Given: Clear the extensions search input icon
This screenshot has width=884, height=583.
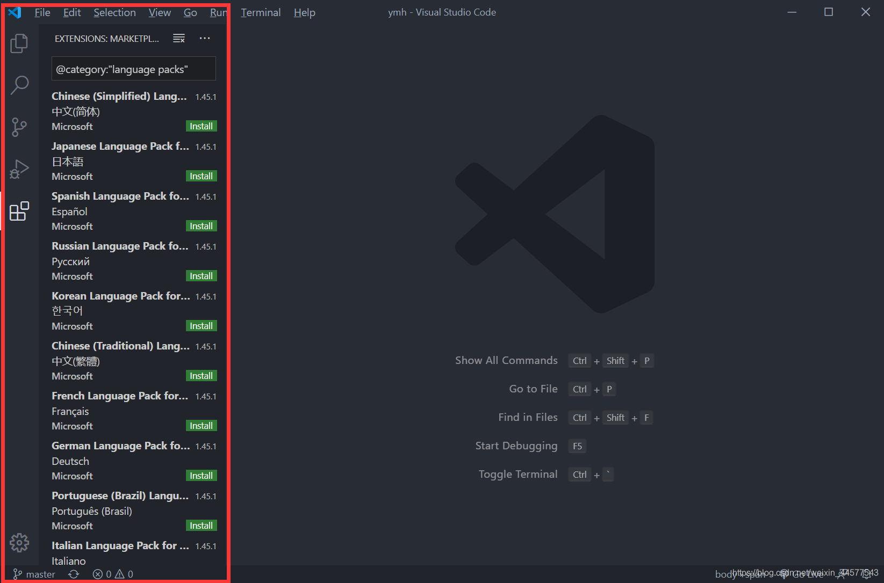Looking at the screenshot, I should tap(179, 38).
